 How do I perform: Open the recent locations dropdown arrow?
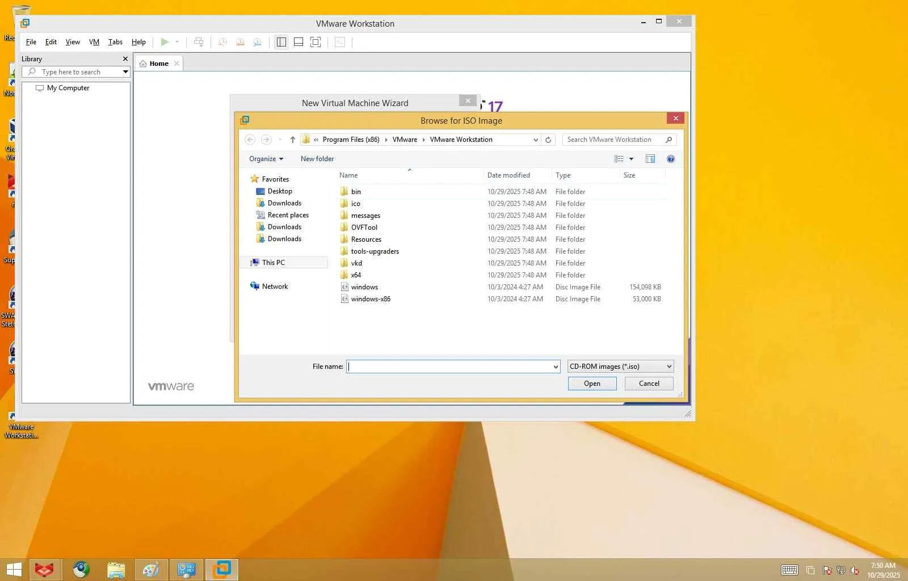click(x=280, y=140)
